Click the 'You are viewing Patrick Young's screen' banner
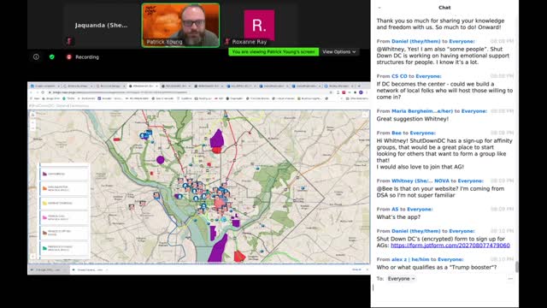The image size is (547, 308). click(273, 51)
